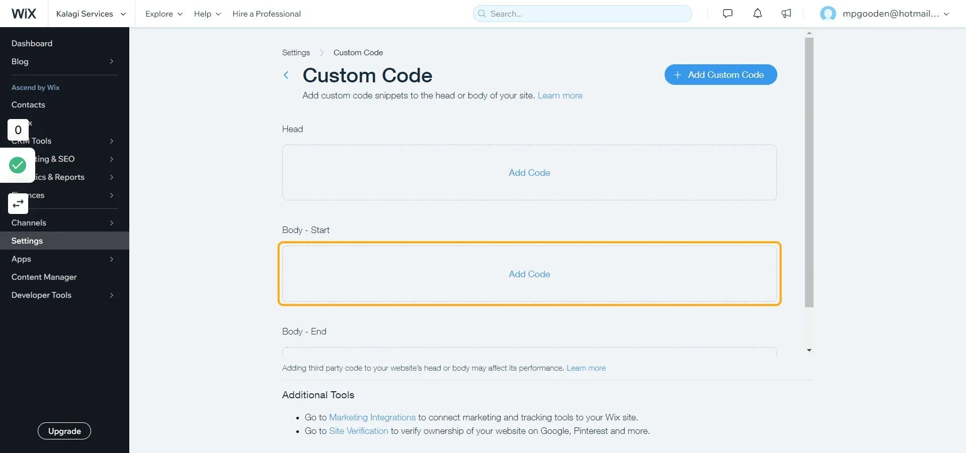Open Content Manager in the sidebar

click(x=44, y=277)
